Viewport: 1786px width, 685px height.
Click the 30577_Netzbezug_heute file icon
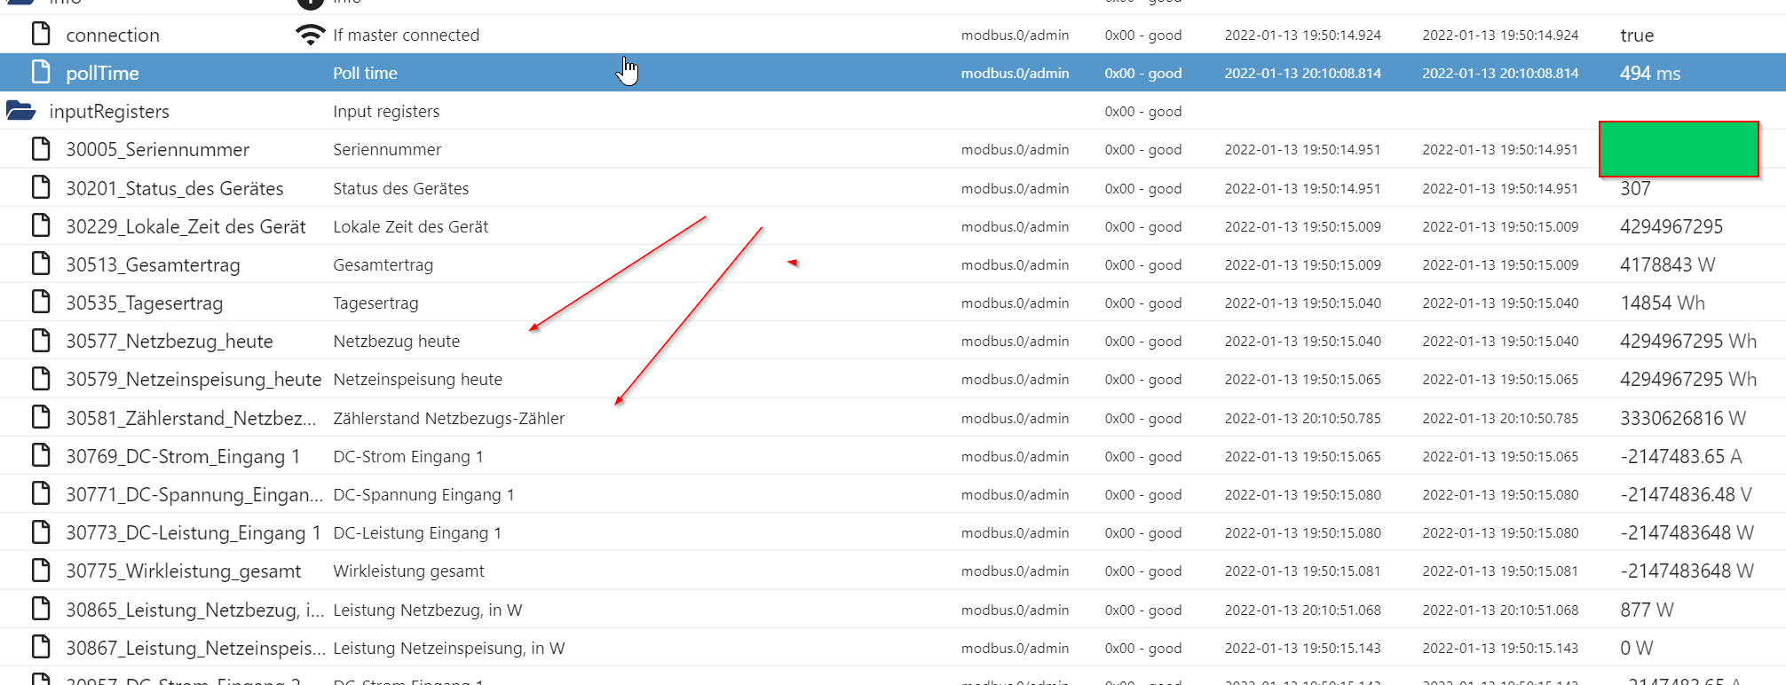[x=41, y=340]
